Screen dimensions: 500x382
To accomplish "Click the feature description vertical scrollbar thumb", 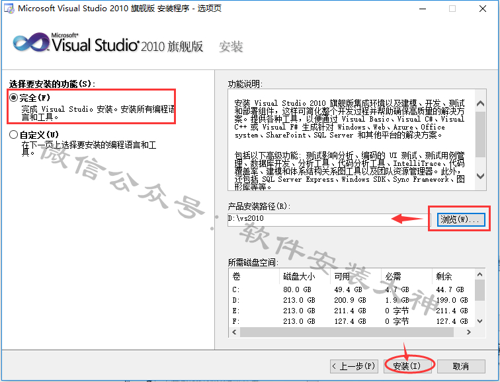I will click(480, 134).
